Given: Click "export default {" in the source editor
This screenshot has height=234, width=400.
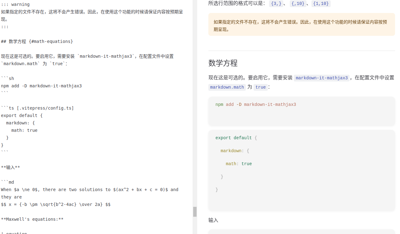Looking at the screenshot, I should coord(22,115).
